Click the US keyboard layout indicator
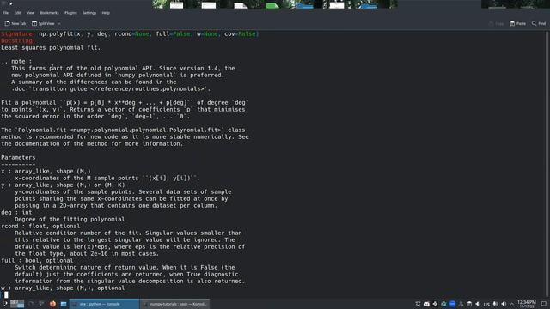 coord(486,304)
